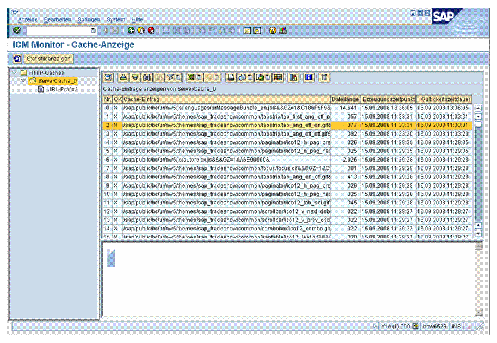This screenshot has width=497, height=343.
Task: Click the window menu icon left of Anzeige
Action: [x=15, y=13]
